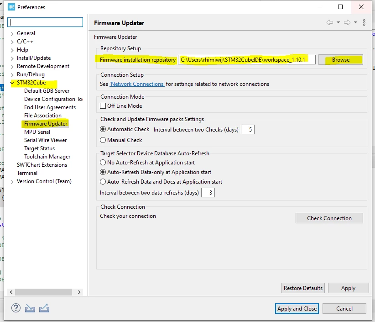Select Firmware Updater in the tree

click(46, 124)
